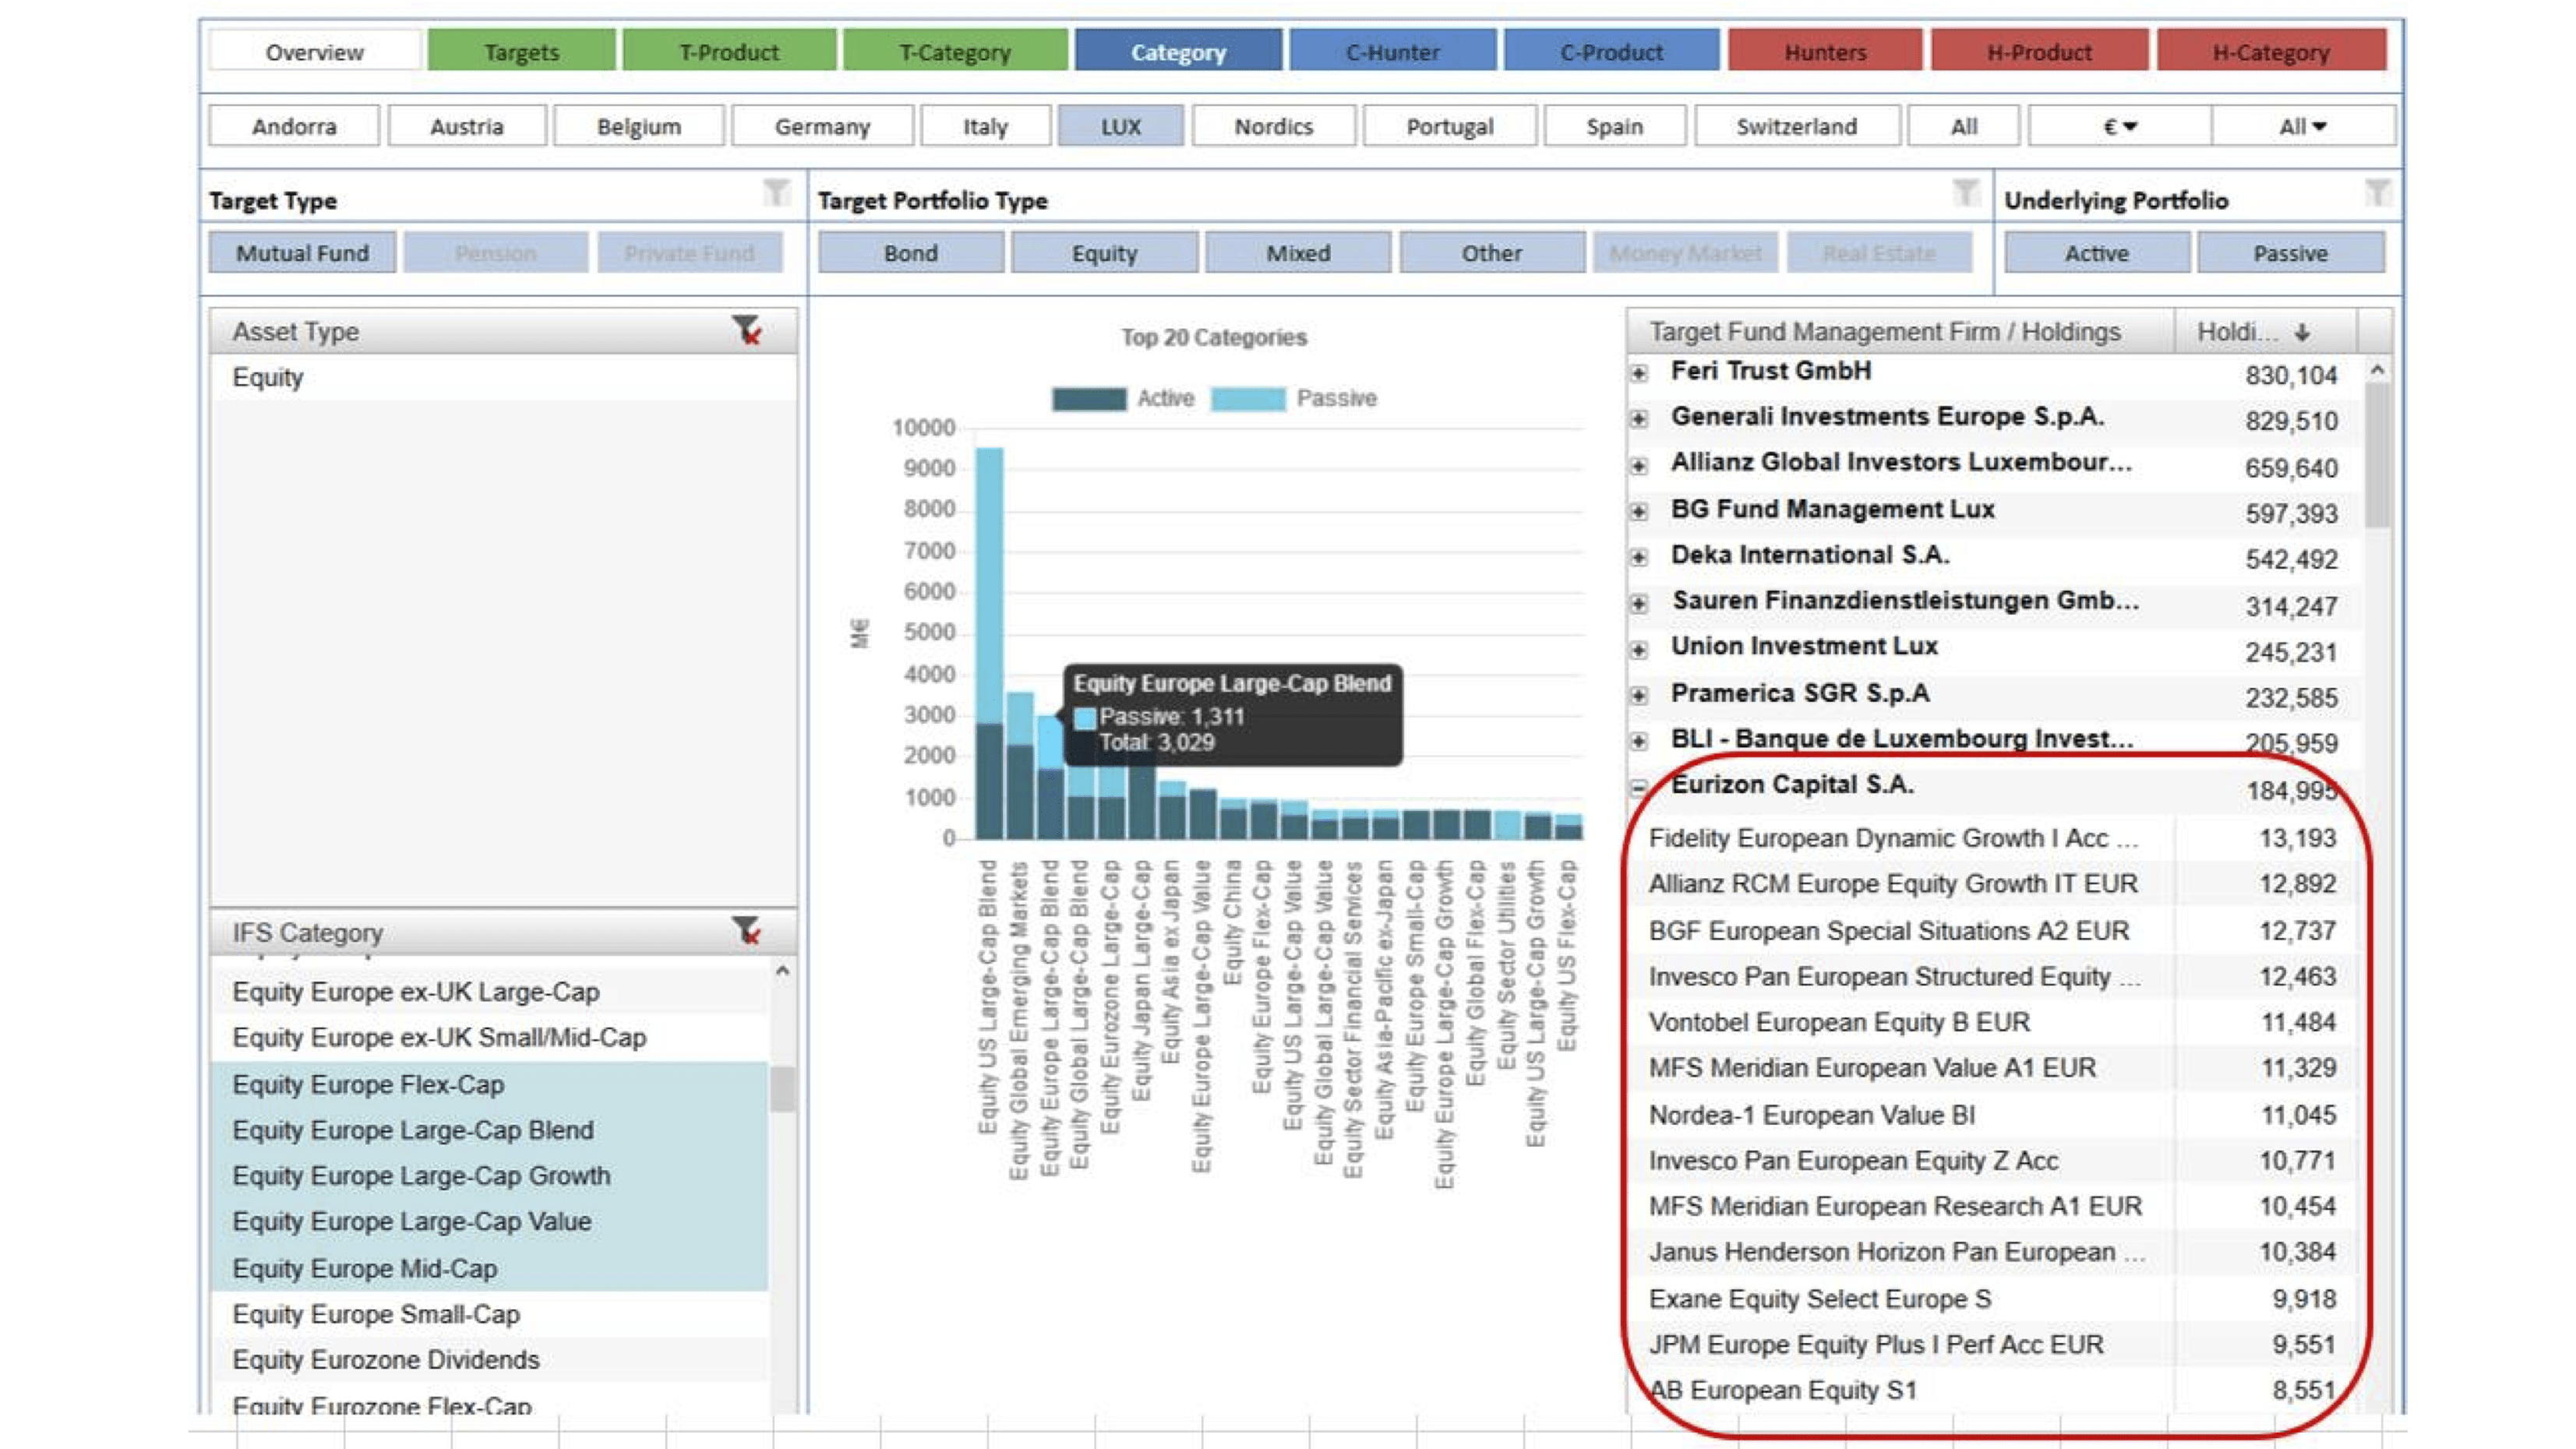This screenshot has width=2576, height=1449.
Task: Select the Germany country button
Action: point(822,126)
